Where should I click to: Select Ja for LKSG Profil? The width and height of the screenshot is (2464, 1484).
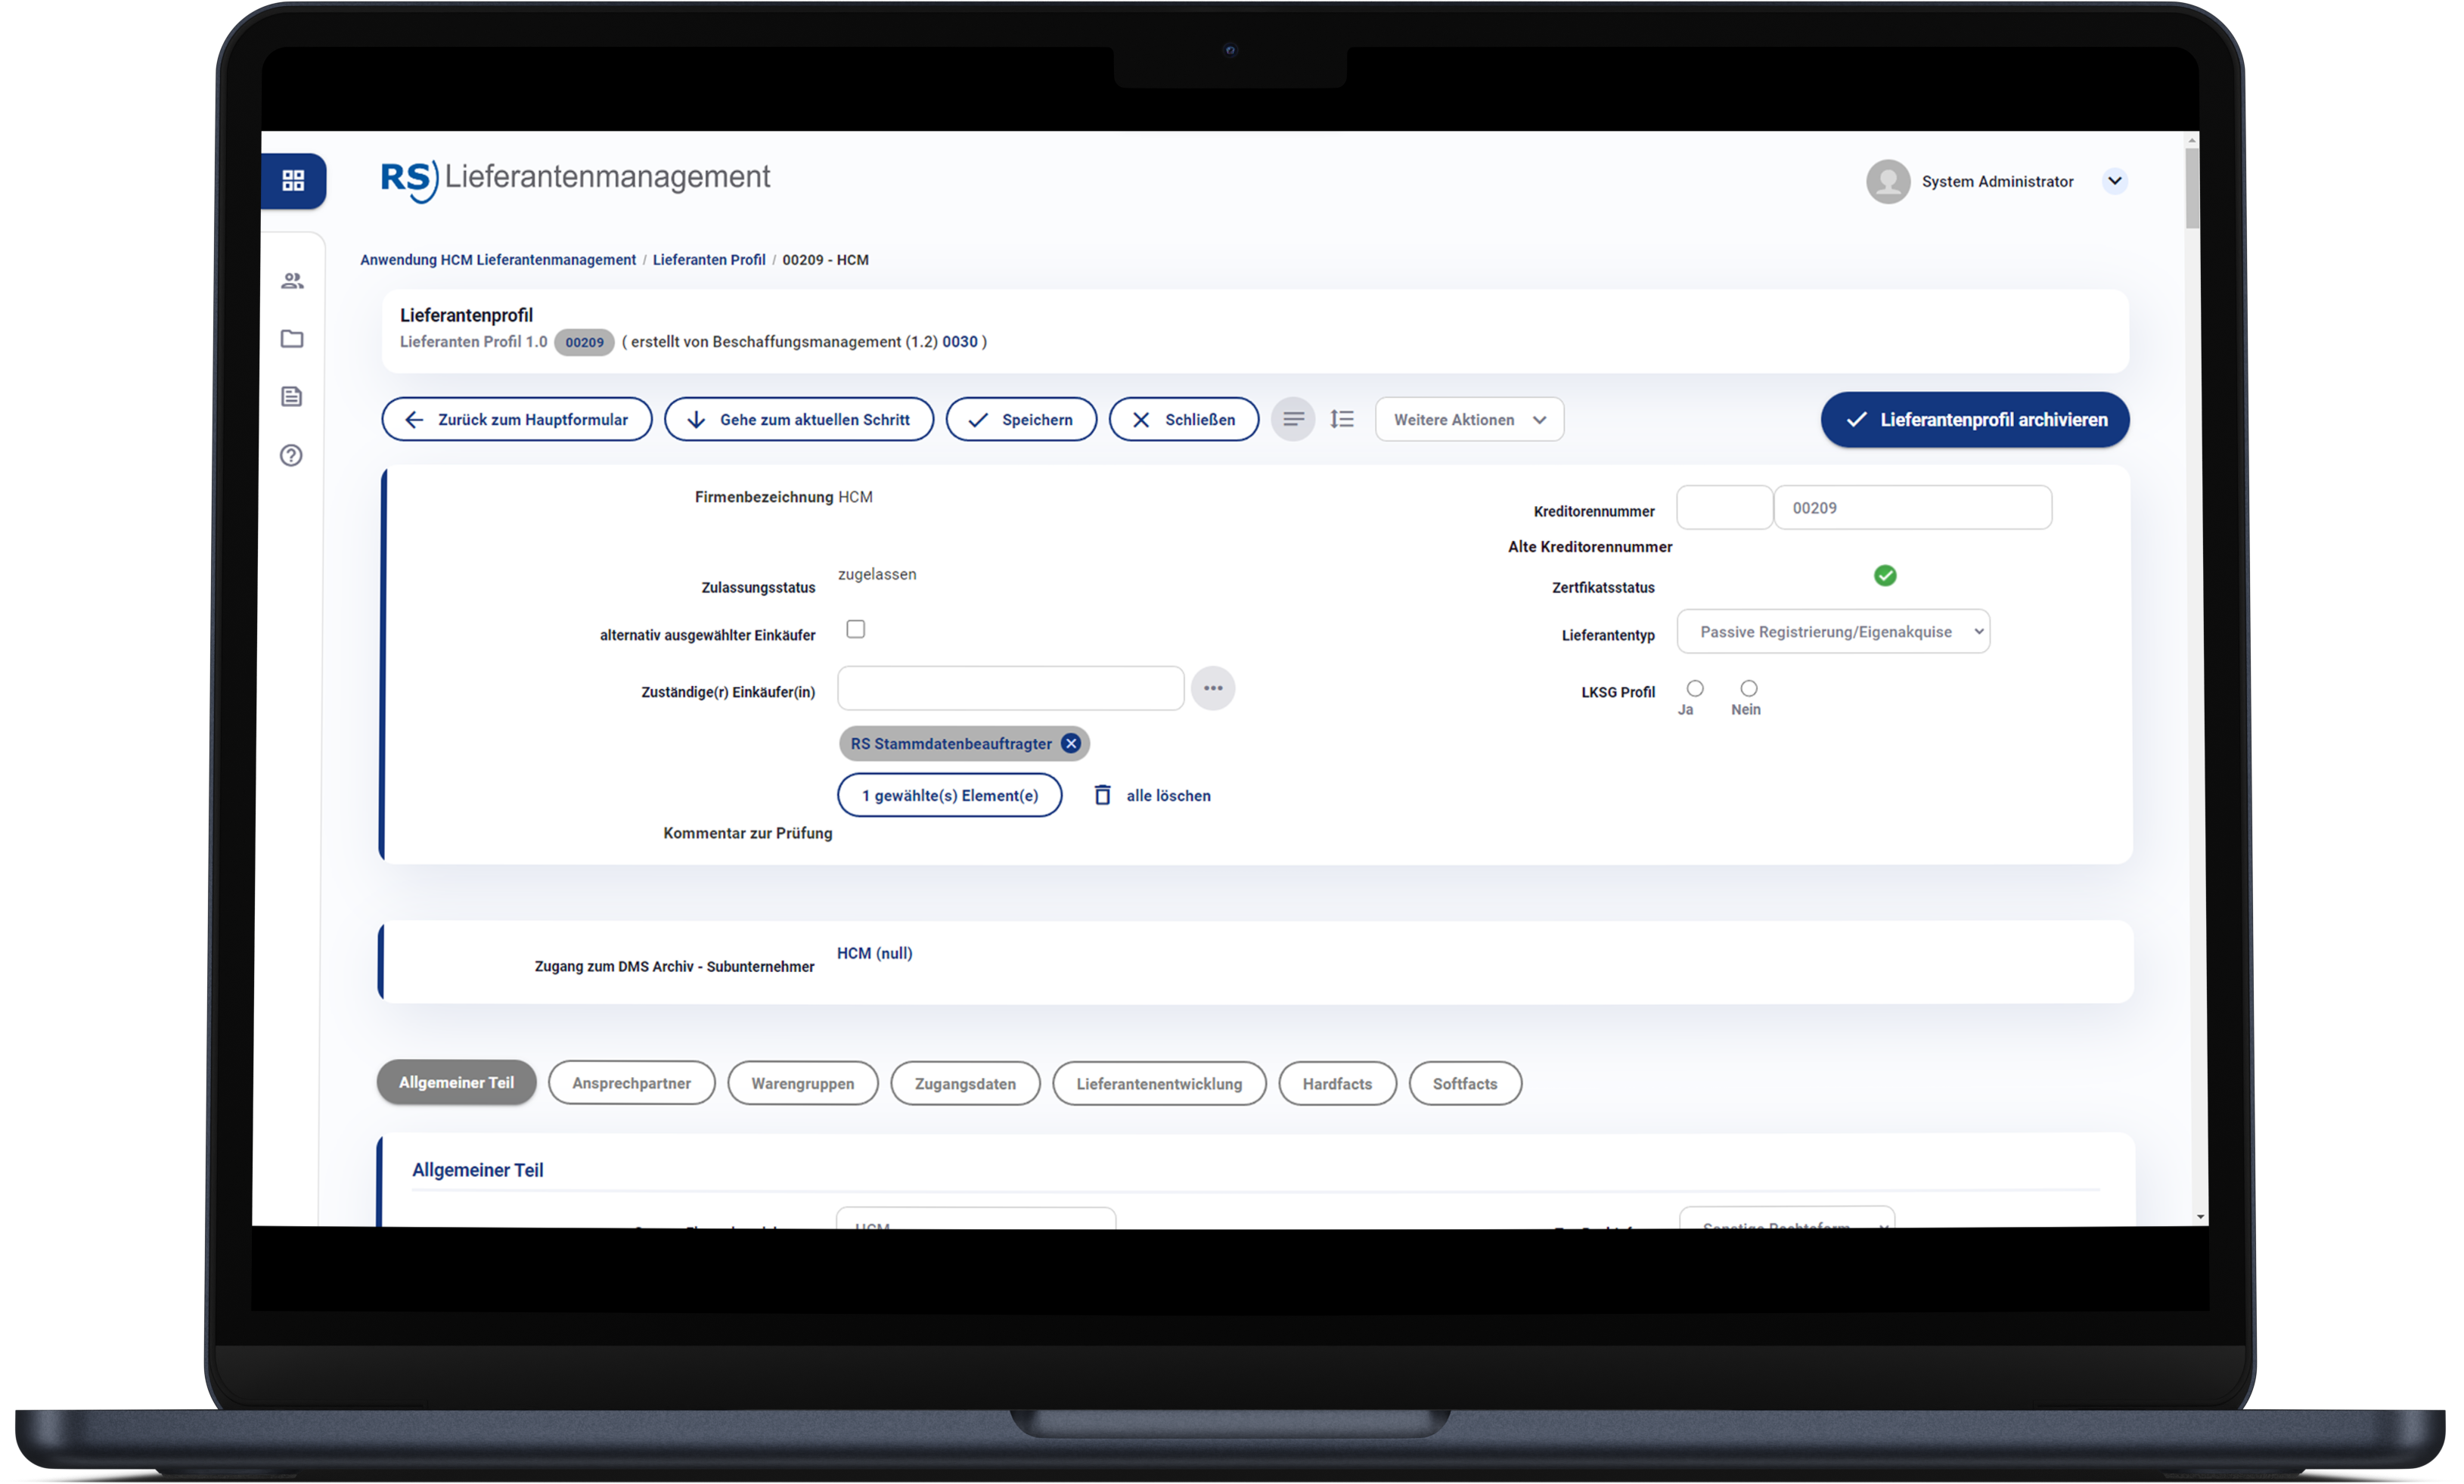pos(1694,688)
